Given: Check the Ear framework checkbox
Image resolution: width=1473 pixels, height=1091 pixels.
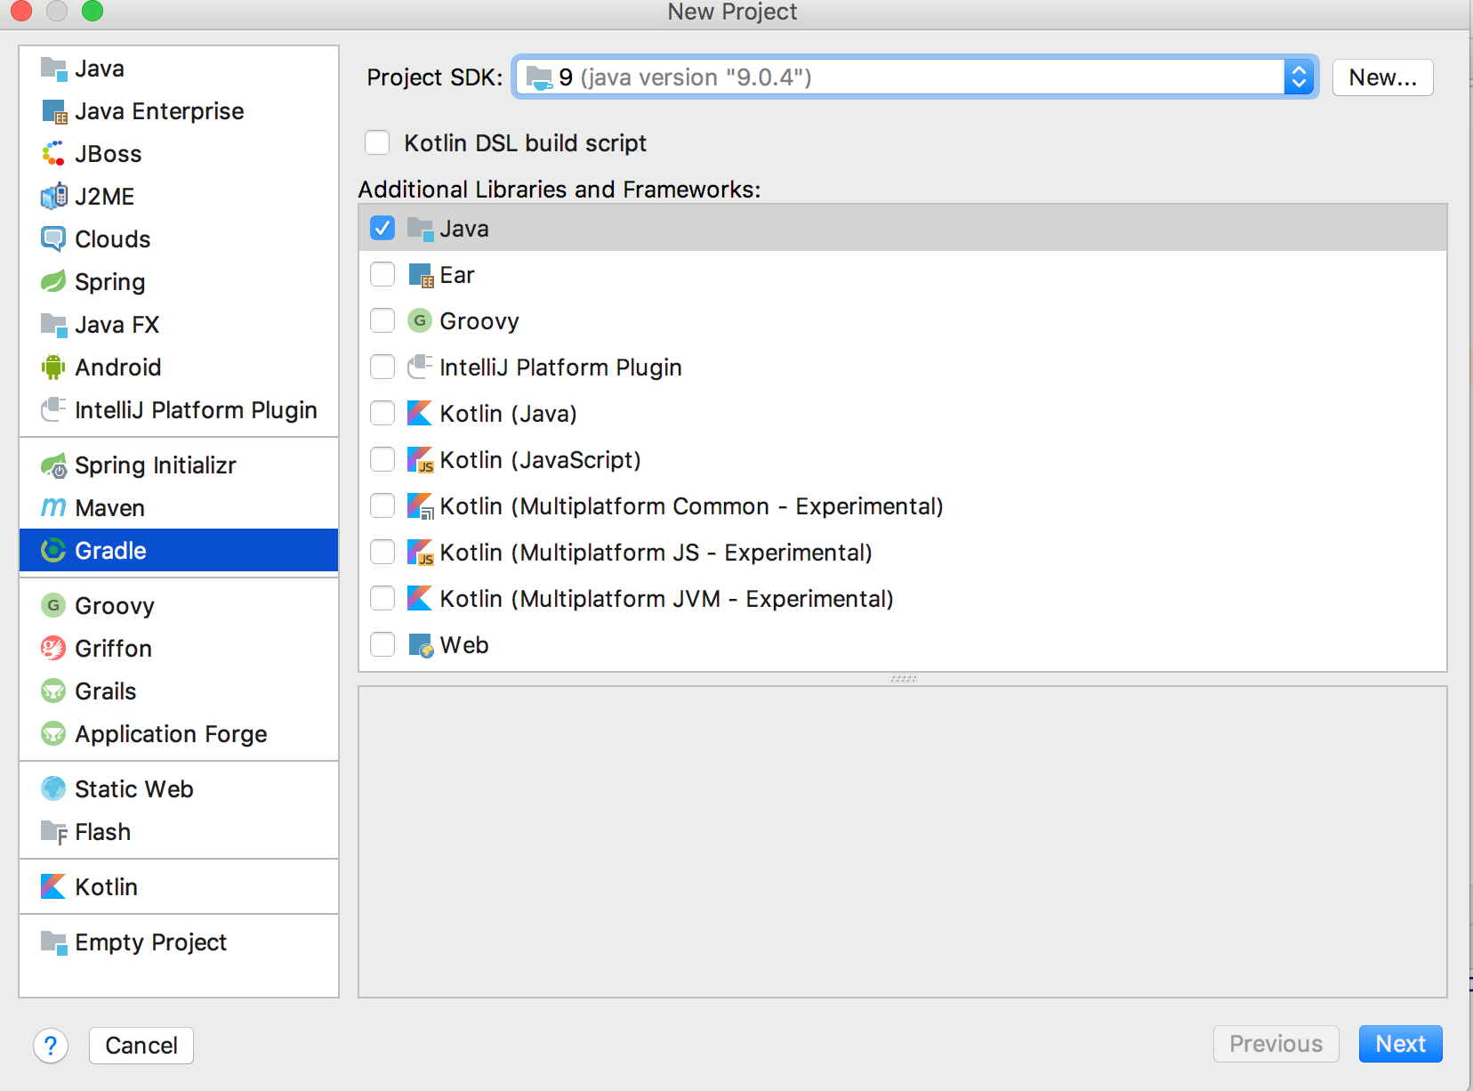Looking at the screenshot, I should pyautogui.click(x=382, y=275).
